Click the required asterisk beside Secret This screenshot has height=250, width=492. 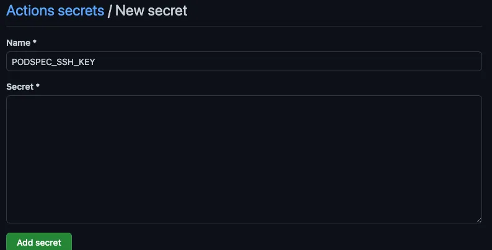38,85
